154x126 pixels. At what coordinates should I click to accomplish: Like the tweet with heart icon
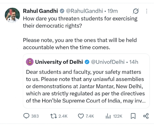pos(81,116)
